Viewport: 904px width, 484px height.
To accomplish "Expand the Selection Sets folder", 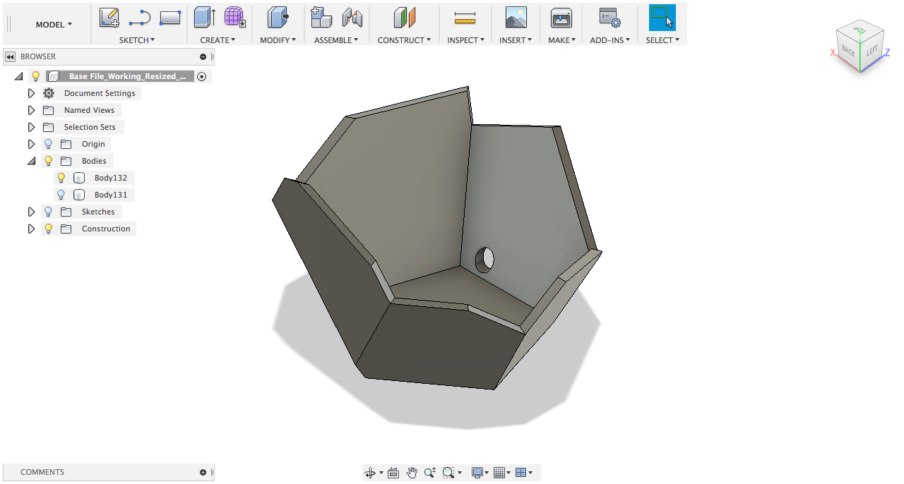I will (31, 127).
